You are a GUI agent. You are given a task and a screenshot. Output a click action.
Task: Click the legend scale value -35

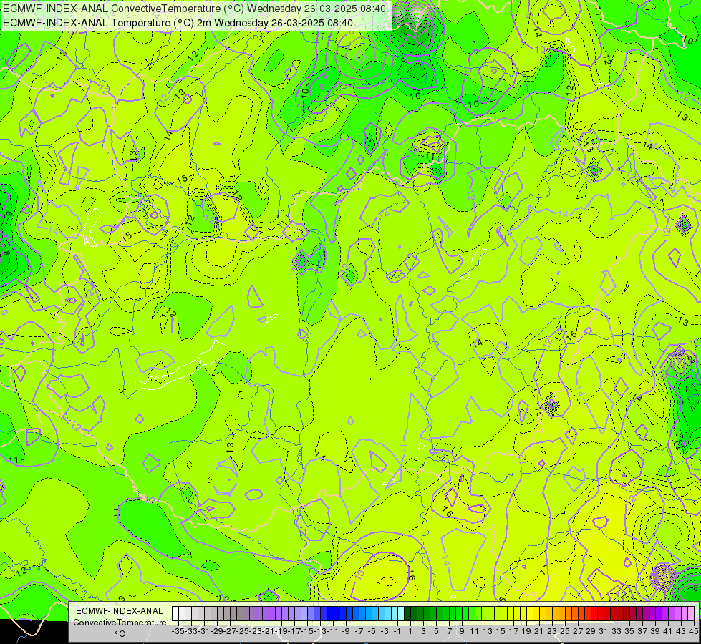178,631
